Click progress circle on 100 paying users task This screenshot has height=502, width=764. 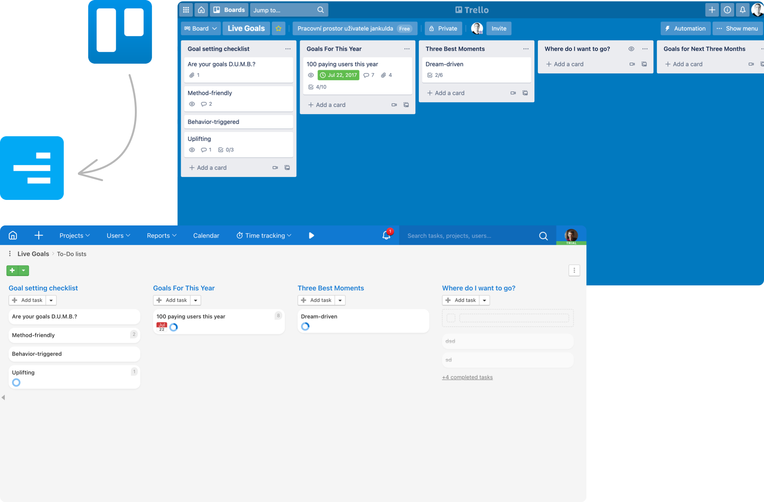tap(173, 327)
